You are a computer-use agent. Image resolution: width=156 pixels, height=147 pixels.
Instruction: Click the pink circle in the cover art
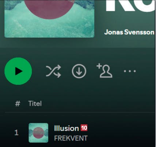click(x=49, y=9)
